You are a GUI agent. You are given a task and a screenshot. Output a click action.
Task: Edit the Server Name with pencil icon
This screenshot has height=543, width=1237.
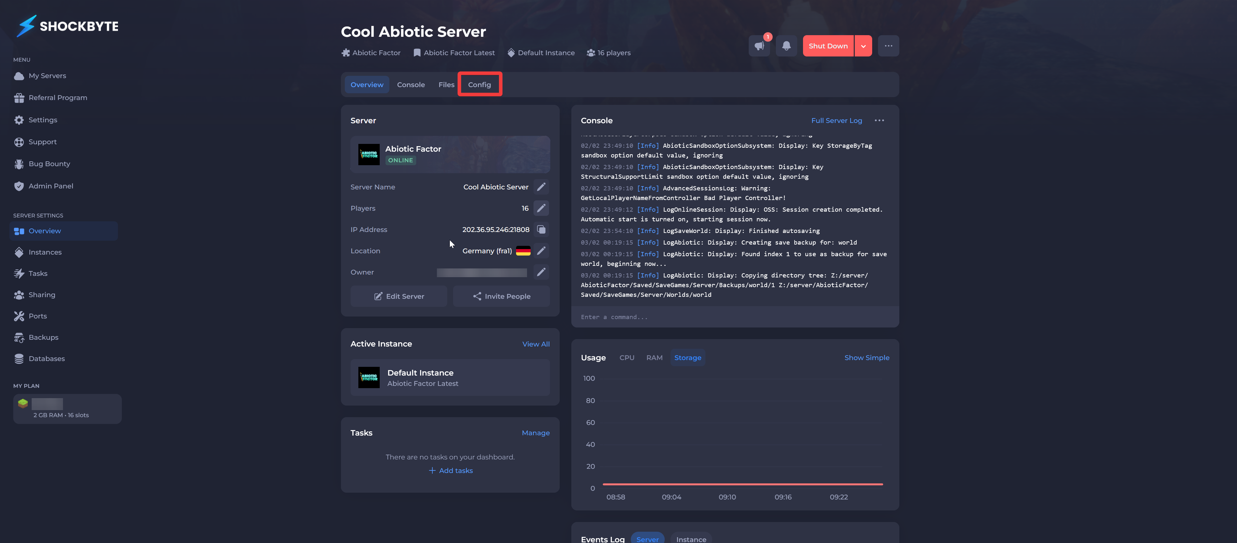pos(541,187)
